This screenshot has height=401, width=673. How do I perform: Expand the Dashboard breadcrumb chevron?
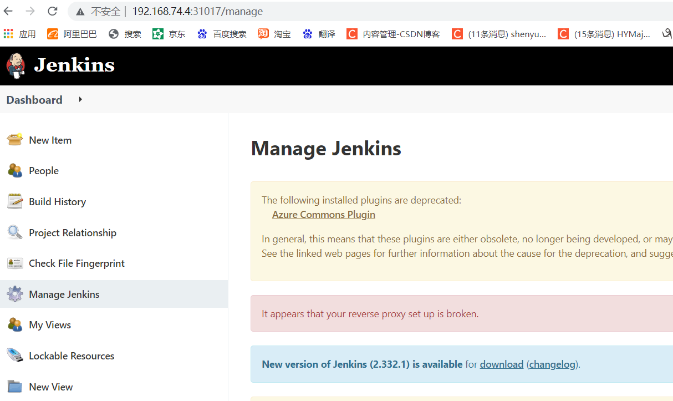[79, 100]
